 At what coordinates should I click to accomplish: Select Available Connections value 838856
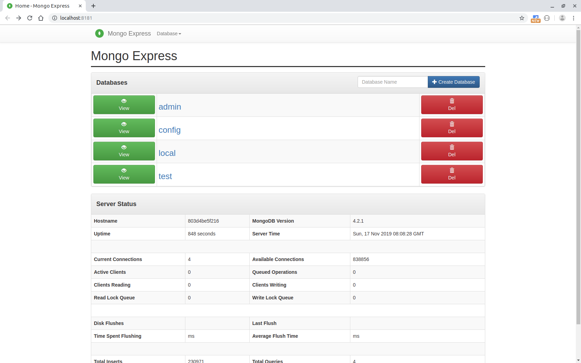tap(361, 259)
